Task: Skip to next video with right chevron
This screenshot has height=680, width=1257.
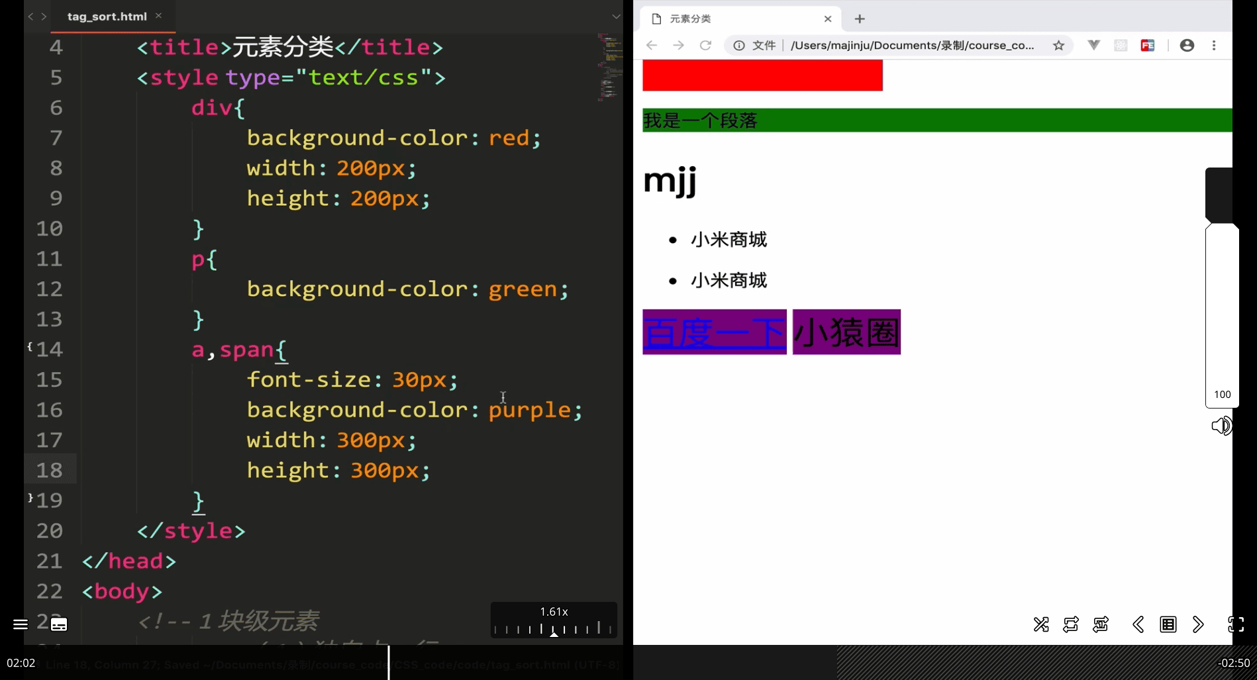Action: (x=1198, y=624)
